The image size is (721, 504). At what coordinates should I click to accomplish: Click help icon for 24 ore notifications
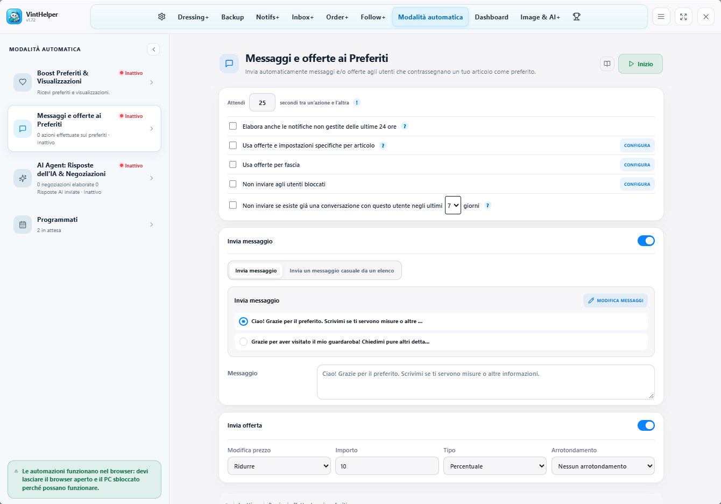point(405,127)
